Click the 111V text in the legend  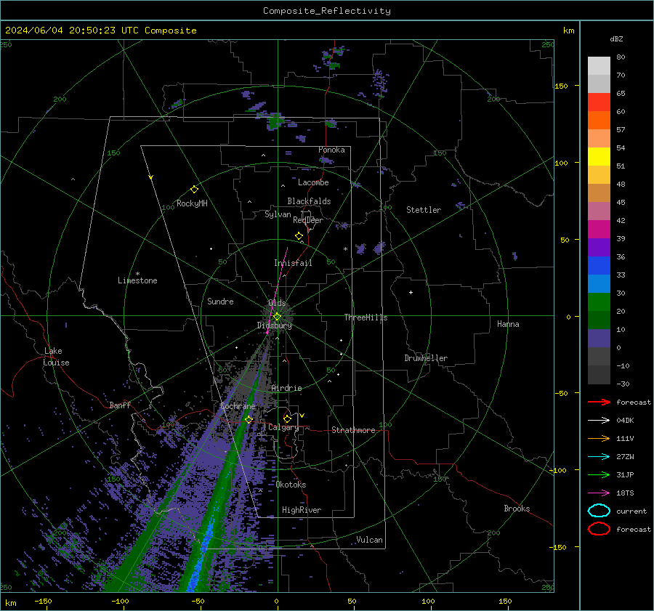(625, 438)
